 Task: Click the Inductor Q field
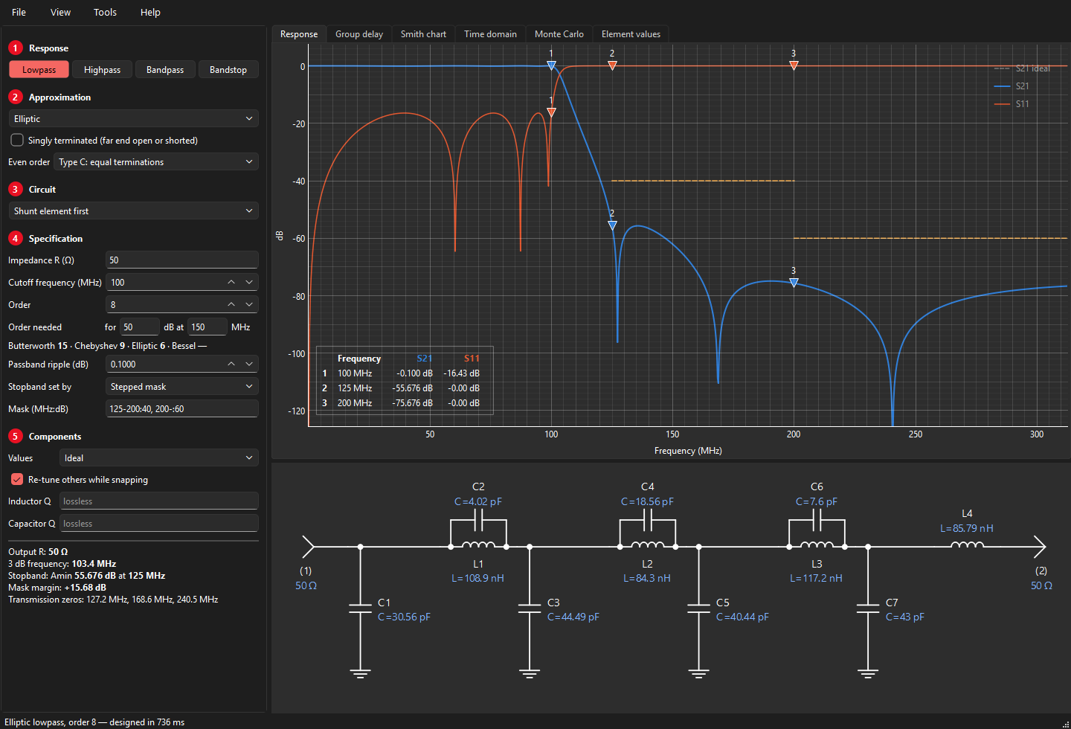pos(159,501)
